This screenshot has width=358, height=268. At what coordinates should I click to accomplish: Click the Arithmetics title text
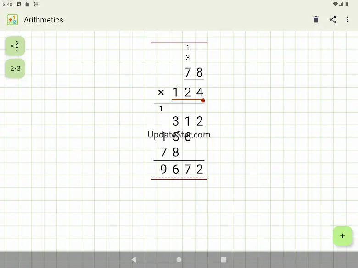tap(44, 20)
